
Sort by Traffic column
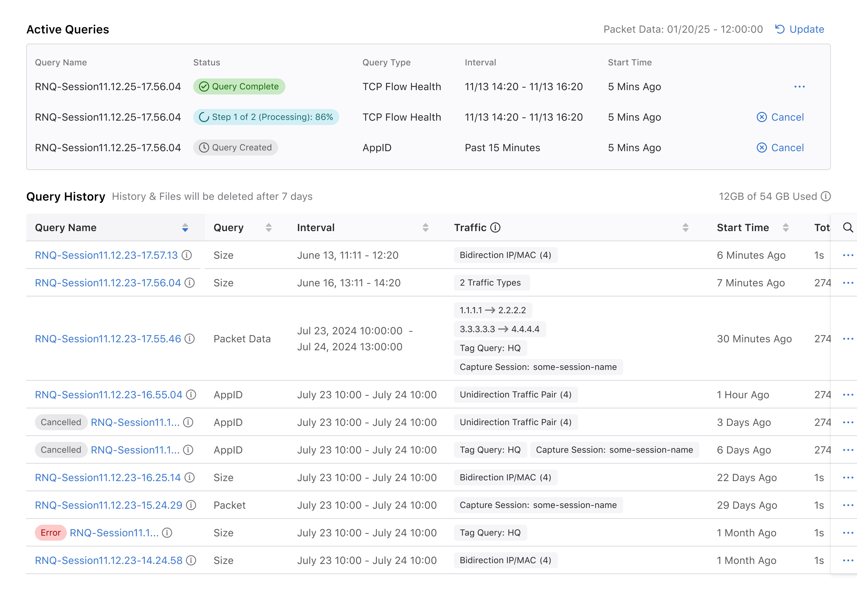point(686,227)
